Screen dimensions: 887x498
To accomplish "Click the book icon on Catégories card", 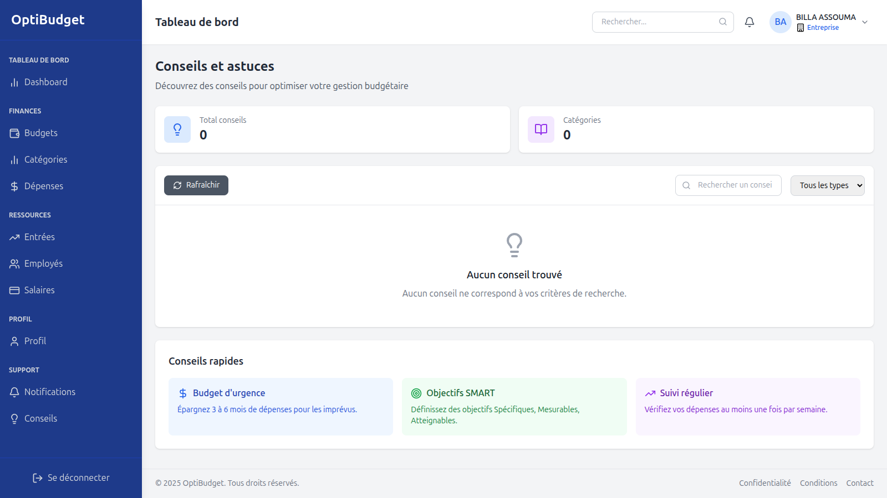I will click(541, 129).
